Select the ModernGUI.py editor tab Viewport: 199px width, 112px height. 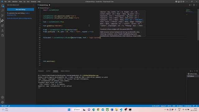[x=44, y=5]
